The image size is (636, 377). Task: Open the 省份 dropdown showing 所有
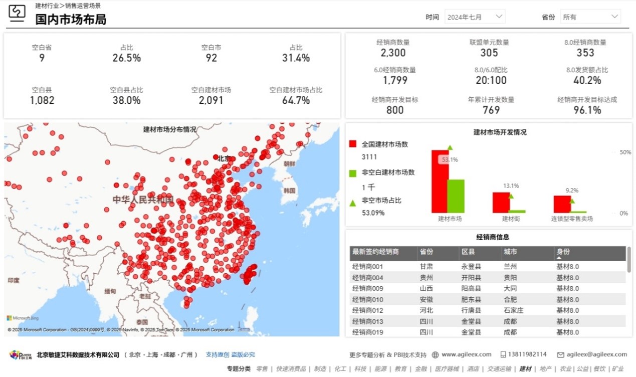click(590, 17)
